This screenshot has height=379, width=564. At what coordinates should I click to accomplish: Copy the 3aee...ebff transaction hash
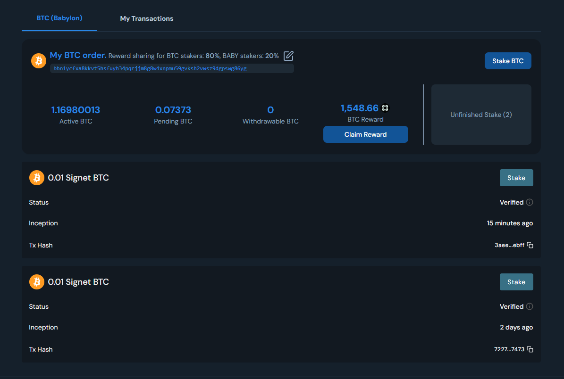click(530, 245)
